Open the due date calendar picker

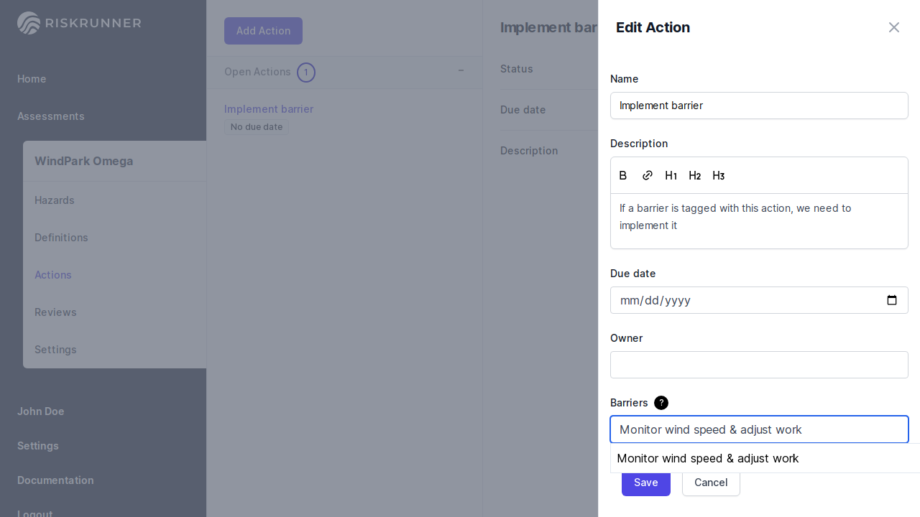[x=891, y=300]
